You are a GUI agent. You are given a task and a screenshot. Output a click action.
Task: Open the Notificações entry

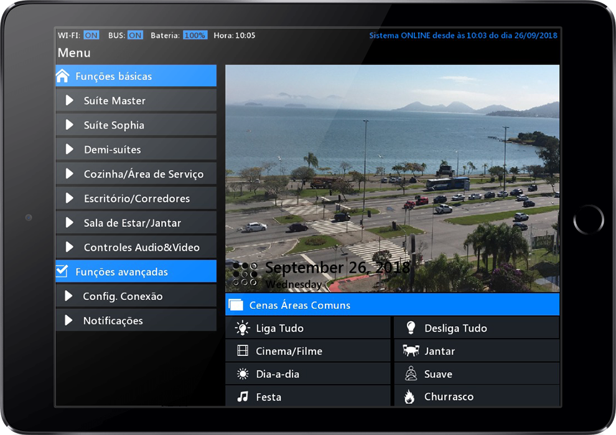click(x=136, y=320)
